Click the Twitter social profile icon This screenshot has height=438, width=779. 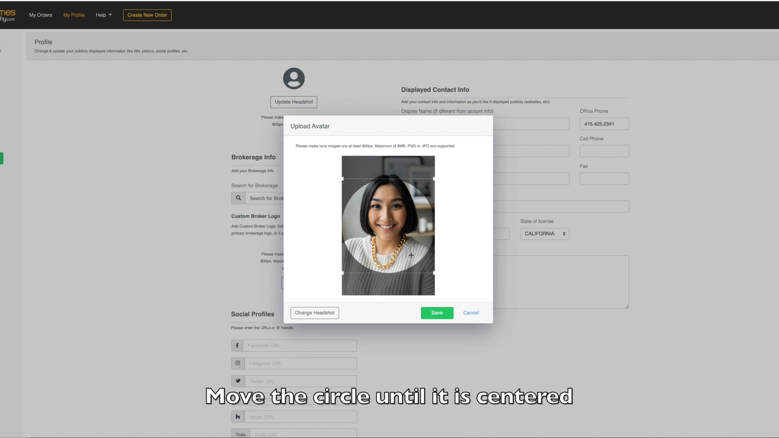point(238,381)
